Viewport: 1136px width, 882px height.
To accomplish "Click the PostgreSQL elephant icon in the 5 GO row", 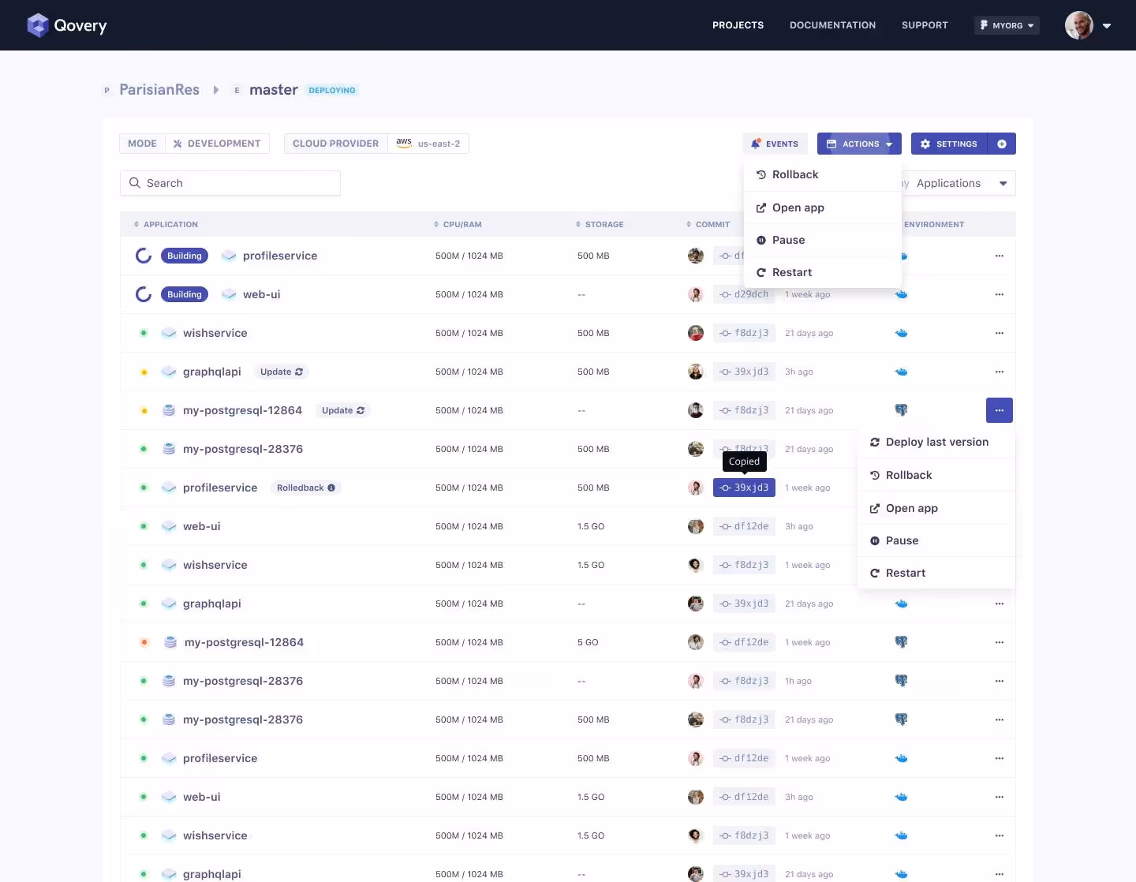I will click(x=901, y=642).
